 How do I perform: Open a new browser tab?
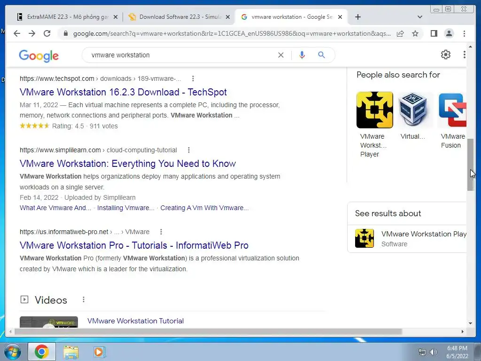[357, 17]
